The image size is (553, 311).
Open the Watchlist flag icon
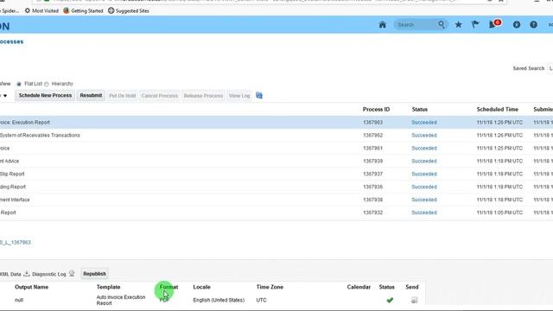(x=475, y=24)
